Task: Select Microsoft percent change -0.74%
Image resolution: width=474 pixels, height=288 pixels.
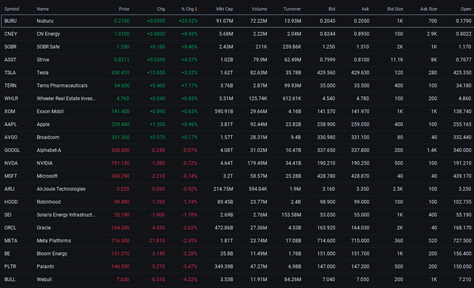Action: pyautogui.click(x=190, y=176)
